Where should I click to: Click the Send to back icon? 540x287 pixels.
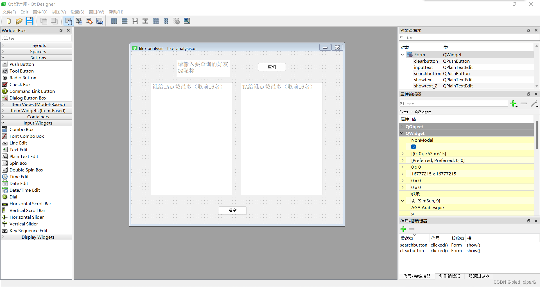pyautogui.click(x=44, y=21)
